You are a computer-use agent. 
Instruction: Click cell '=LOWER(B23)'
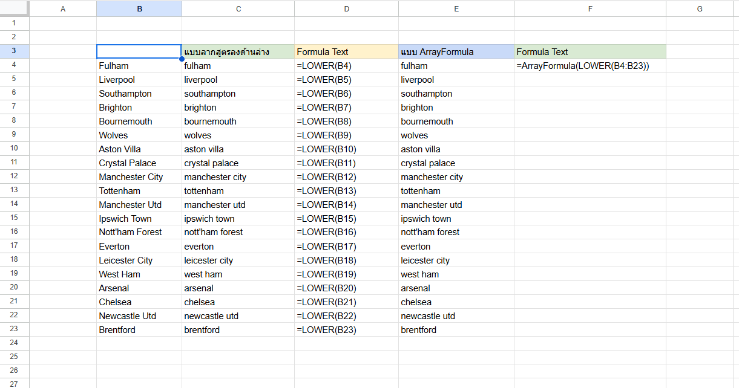click(346, 329)
